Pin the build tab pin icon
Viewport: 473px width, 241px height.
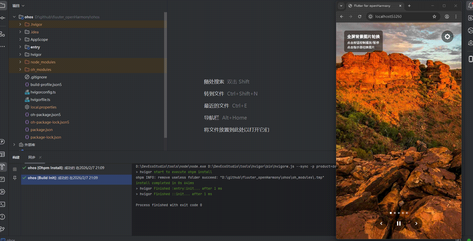(15, 178)
